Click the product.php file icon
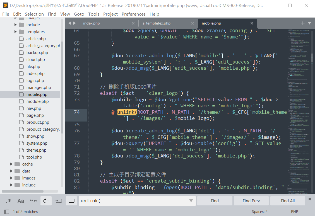Screen dimensions: 315x216 pyautogui.click(x=21, y=122)
